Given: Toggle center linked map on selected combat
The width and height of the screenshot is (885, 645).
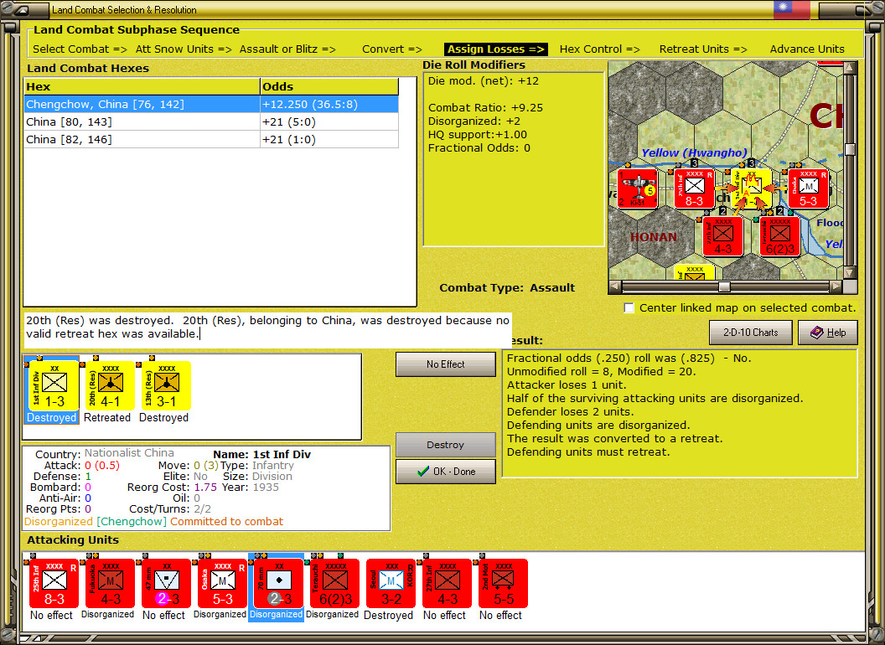Looking at the screenshot, I should [x=629, y=308].
